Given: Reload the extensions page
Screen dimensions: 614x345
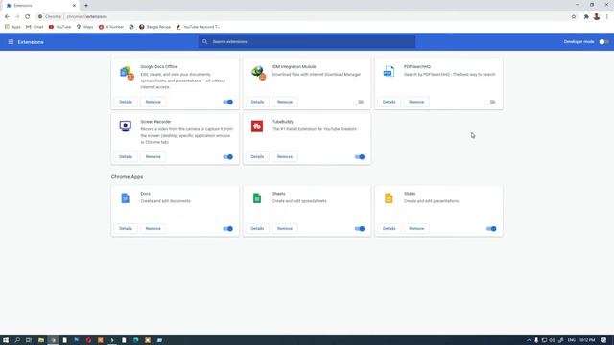Looking at the screenshot, I should point(28,17).
